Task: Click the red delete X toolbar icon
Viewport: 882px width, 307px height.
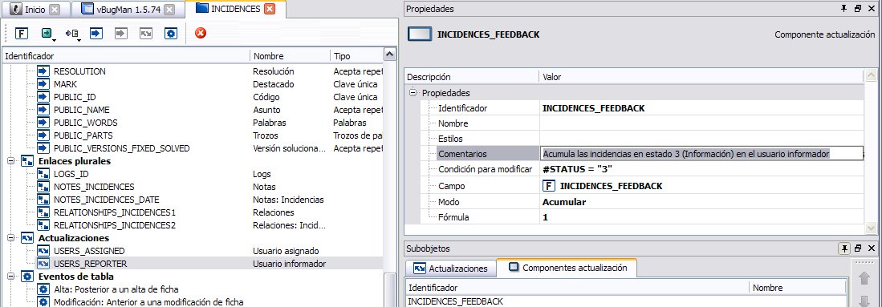Action: tap(201, 33)
